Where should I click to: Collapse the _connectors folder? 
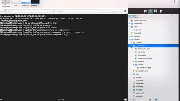pos(131,46)
